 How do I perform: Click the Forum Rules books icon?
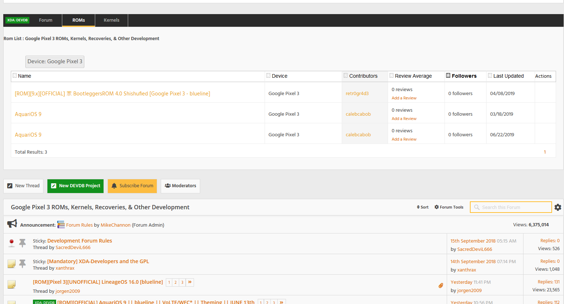pyautogui.click(x=61, y=224)
